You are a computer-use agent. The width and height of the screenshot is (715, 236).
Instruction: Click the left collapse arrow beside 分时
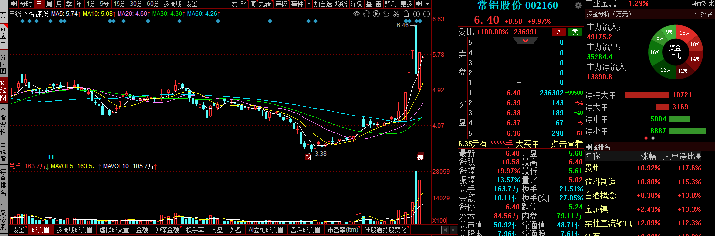13,4
